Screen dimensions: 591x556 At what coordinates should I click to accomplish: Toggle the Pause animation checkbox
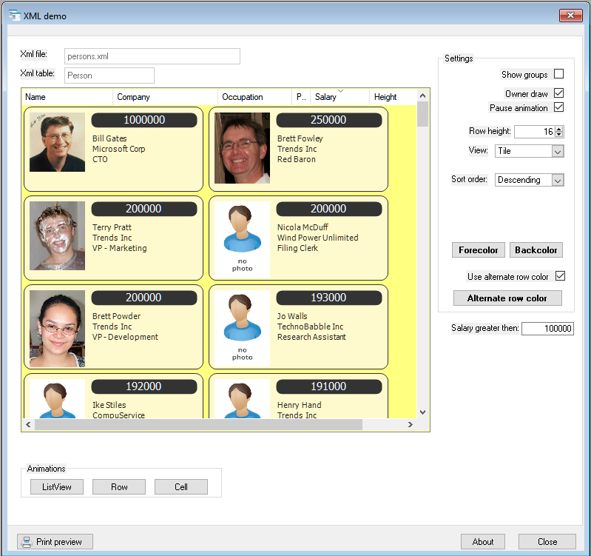pyautogui.click(x=559, y=107)
